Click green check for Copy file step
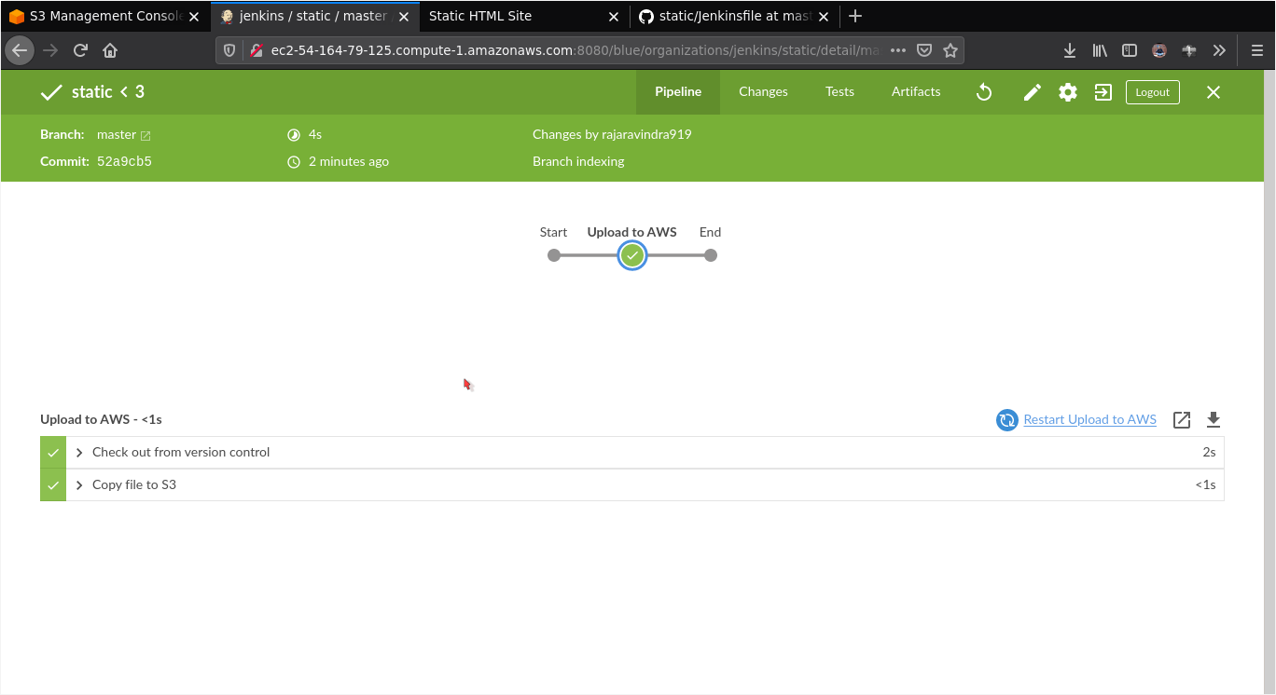The width and height of the screenshot is (1276, 695). [x=53, y=485]
